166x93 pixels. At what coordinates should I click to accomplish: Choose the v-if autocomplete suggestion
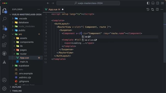[x=120, y=37]
